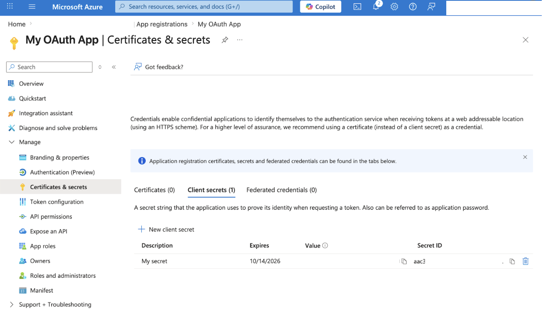Copy the Secret ID to clipboard
This screenshot has height=315, width=545.
click(x=512, y=261)
